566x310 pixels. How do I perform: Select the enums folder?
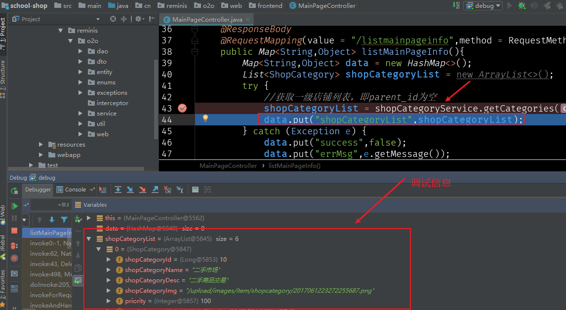coord(101,82)
